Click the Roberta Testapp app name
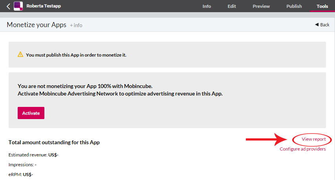This screenshot has width=335, height=180. click(44, 6)
